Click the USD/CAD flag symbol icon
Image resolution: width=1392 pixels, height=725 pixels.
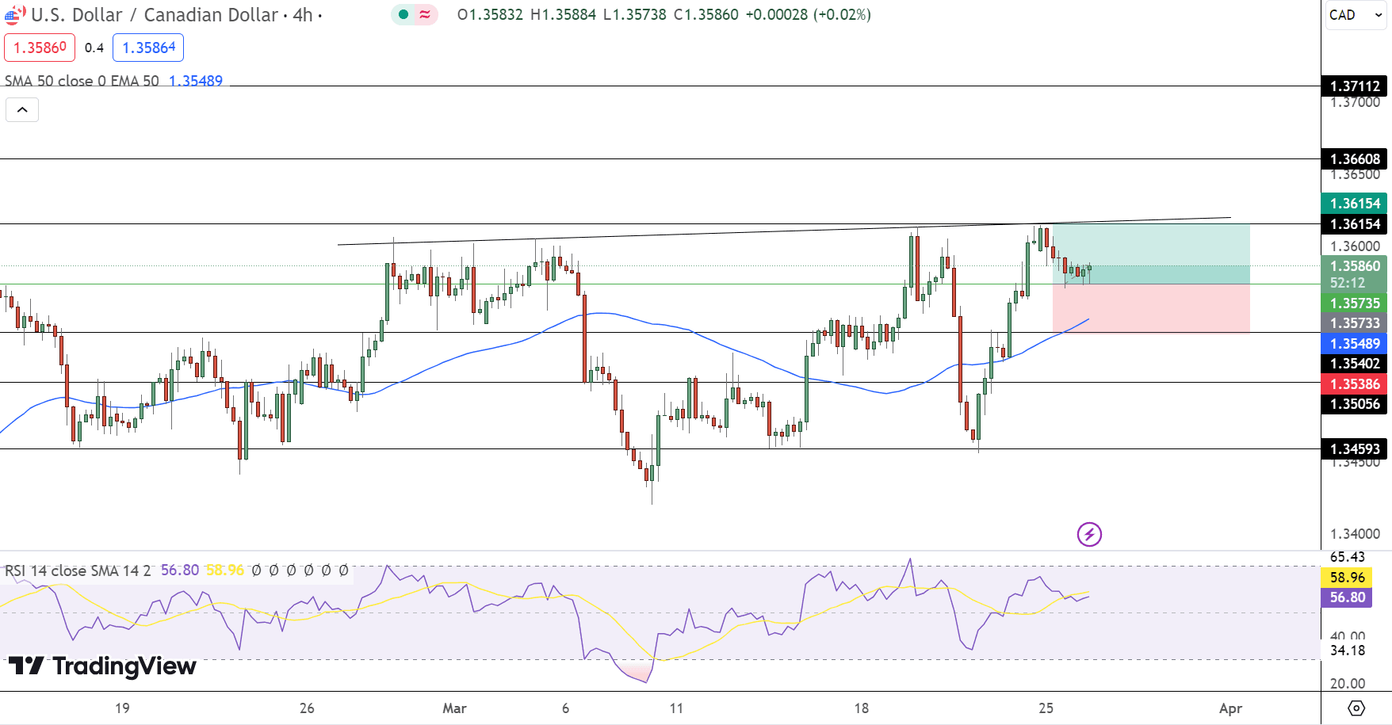[x=15, y=14]
